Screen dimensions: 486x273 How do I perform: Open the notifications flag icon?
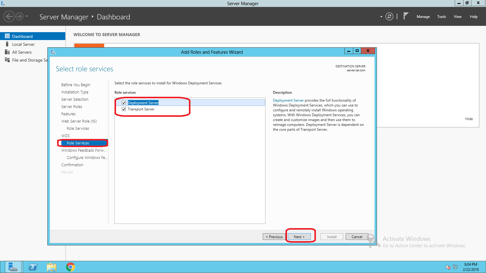point(406,16)
